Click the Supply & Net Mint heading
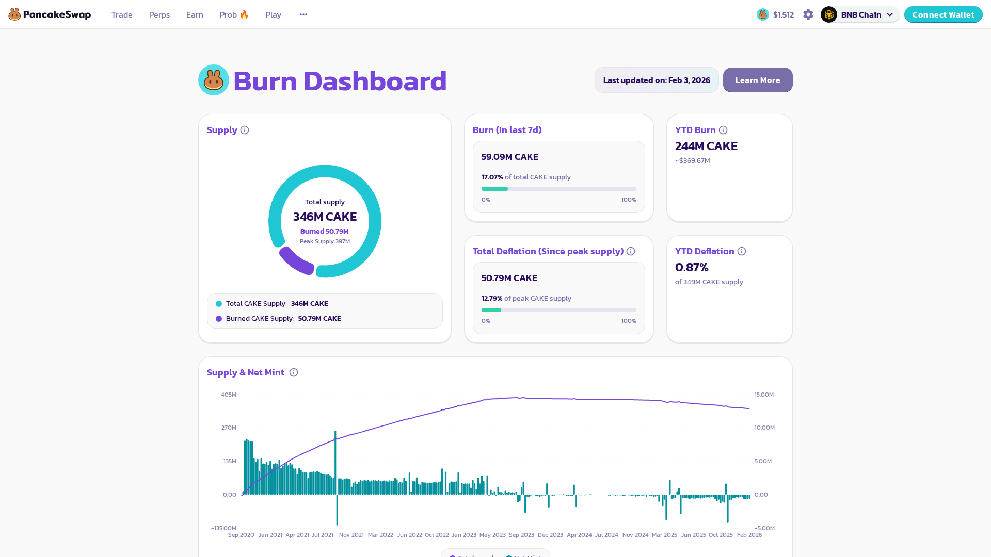The height and width of the screenshot is (557, 991). (246, 372)
